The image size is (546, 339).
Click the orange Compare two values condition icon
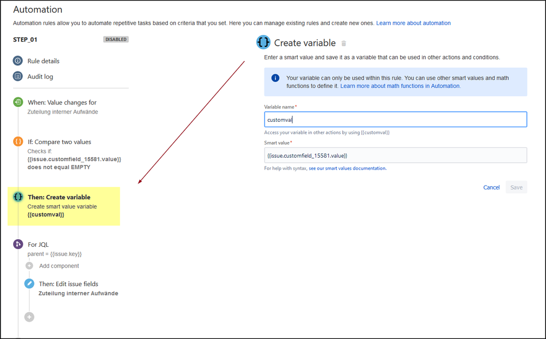pos(18,141)
